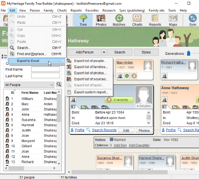Click the magnifier icon beside All People
Image resolution: width=199 pixels, height=180 pixels.
59,84
